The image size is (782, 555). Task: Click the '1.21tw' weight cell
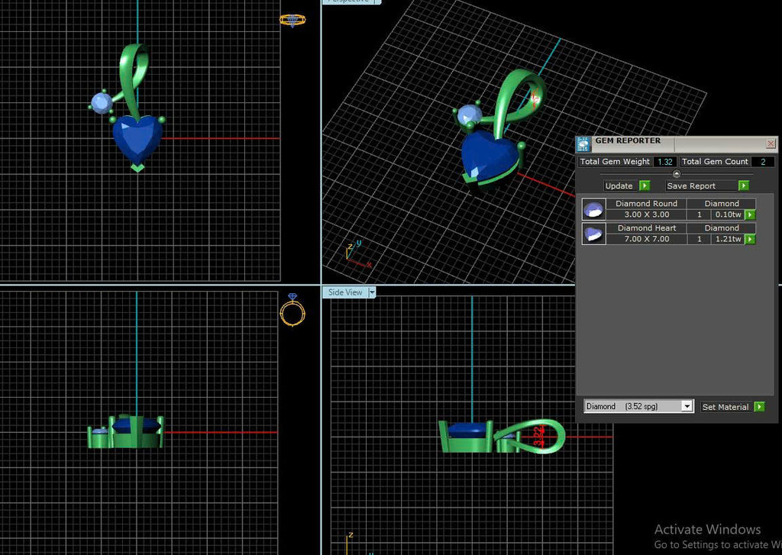[728, 239]
